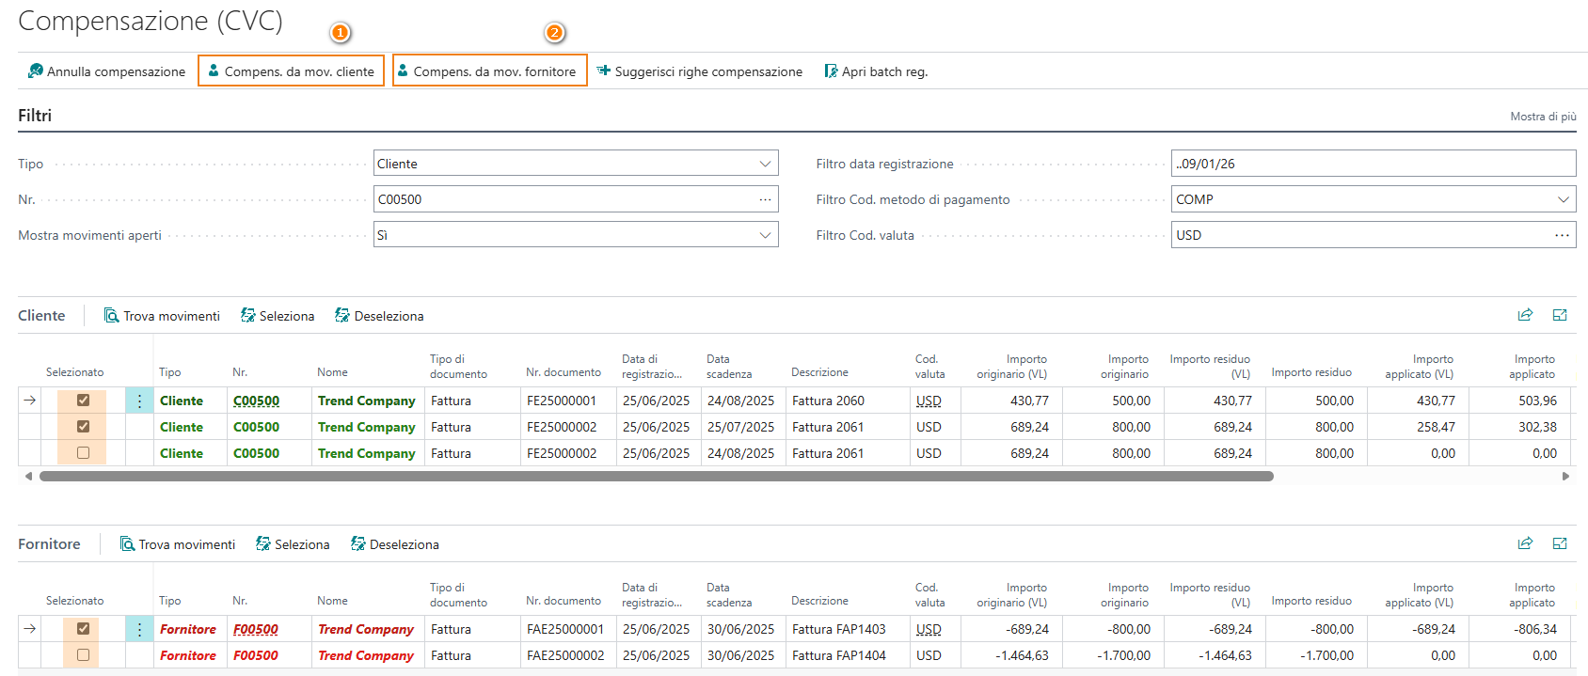Uncheck the selection for invoice FE25000001

coord(83,401)
